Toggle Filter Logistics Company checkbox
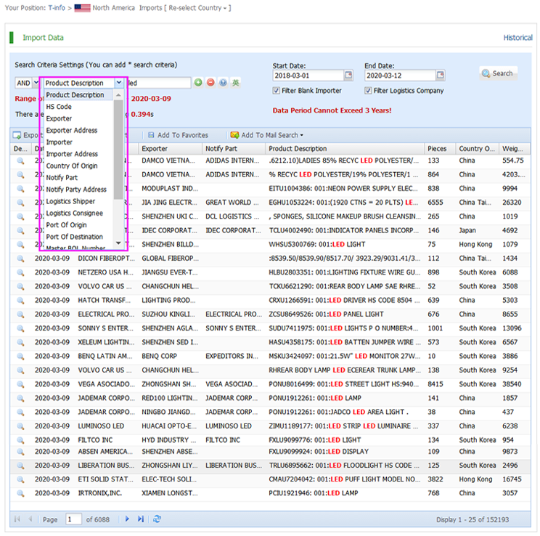540x536 pixels. click(x=368, y=90)
